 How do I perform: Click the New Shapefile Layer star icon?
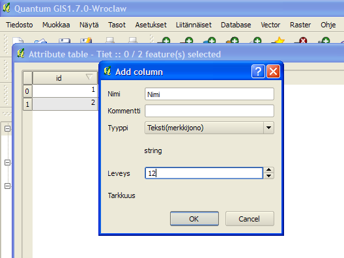click(x=279, y=40)
